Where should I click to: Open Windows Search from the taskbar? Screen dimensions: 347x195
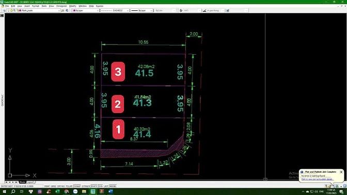click(13, 191)
